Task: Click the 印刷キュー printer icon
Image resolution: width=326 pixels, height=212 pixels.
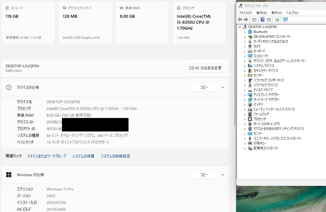Action: coord(250,143)
